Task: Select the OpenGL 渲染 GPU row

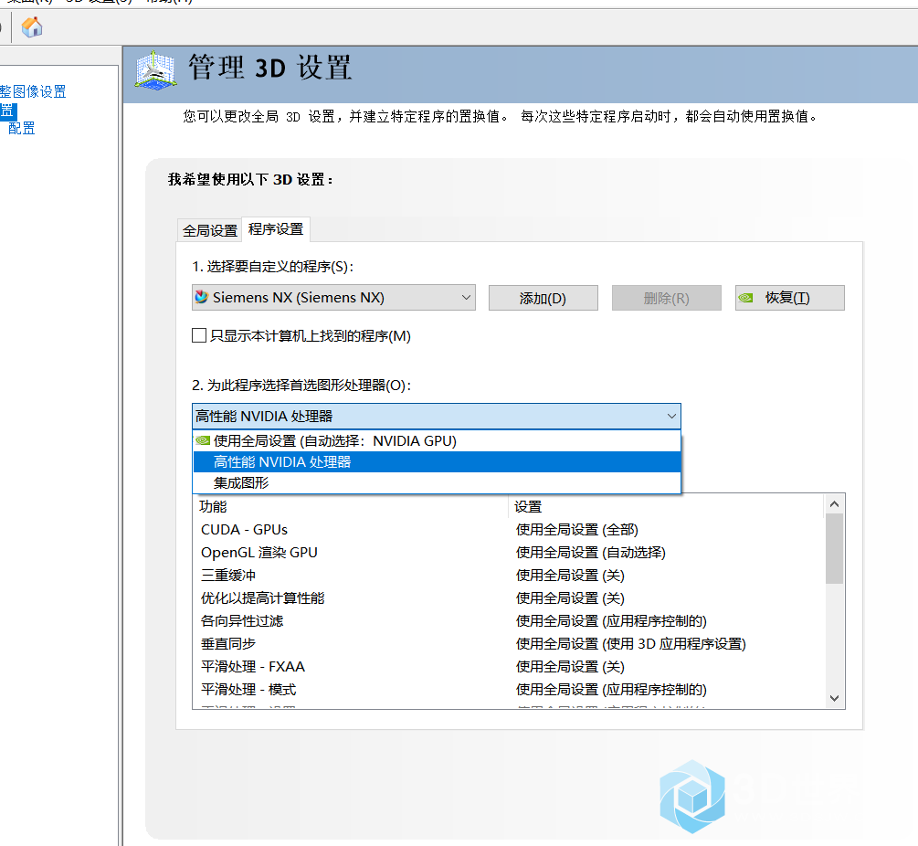Action: 508,553
